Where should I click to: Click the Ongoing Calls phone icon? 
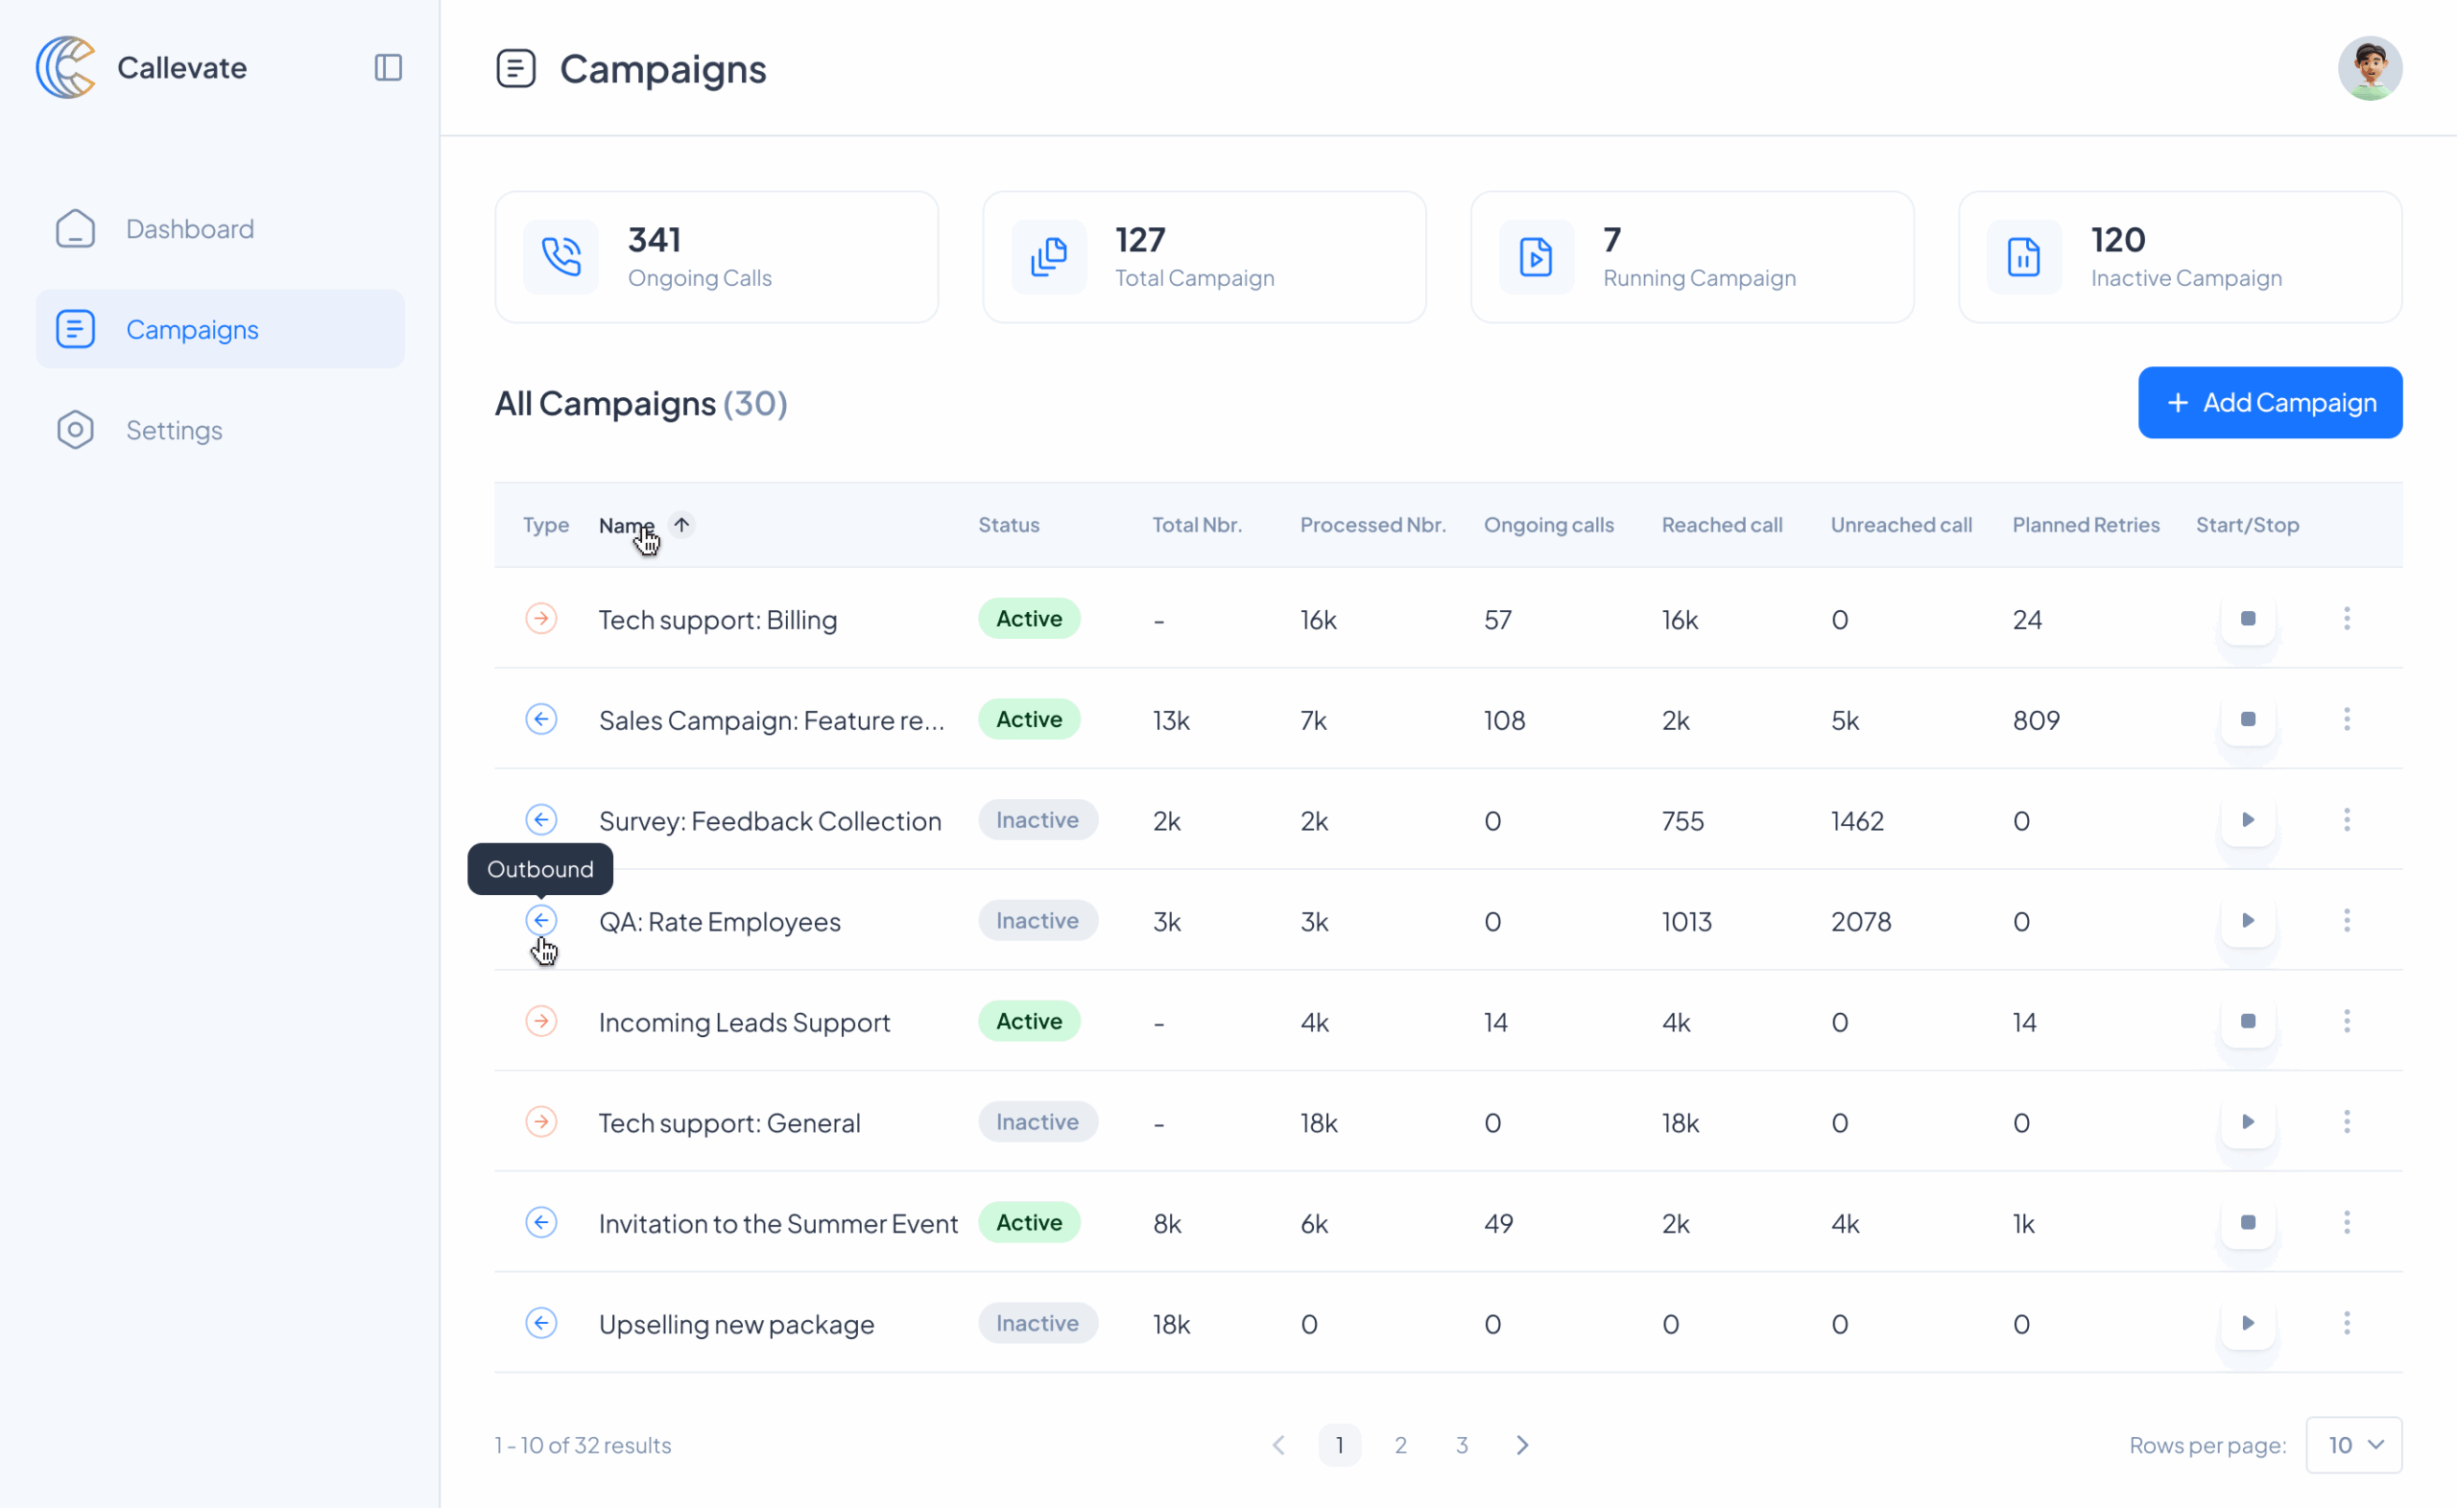coord(561,256)
